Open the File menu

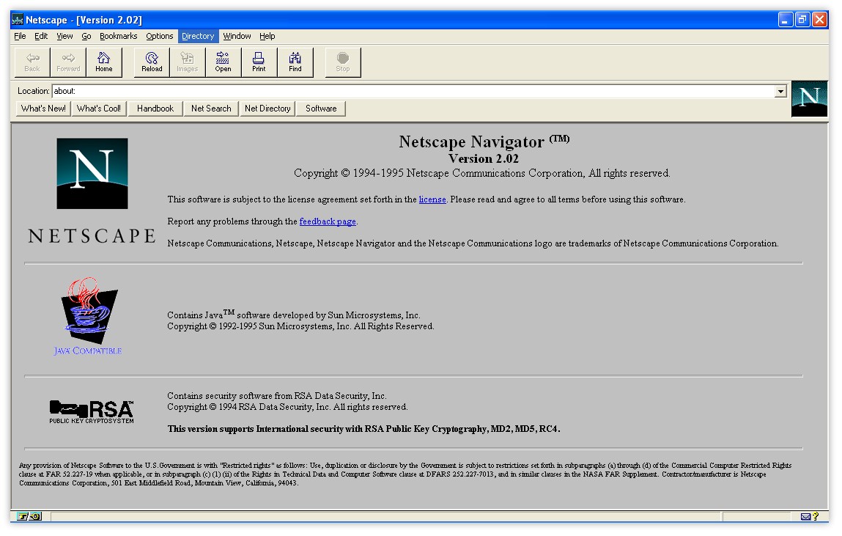pos(20,36)
